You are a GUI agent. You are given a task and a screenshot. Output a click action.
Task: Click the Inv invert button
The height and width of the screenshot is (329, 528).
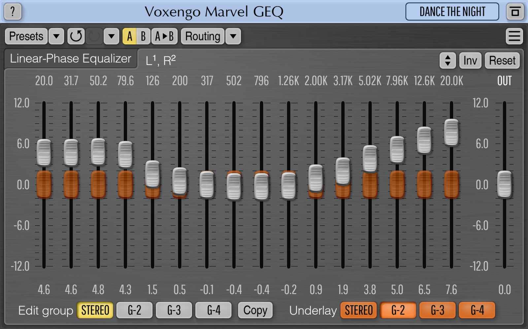[x=470, y=61]
